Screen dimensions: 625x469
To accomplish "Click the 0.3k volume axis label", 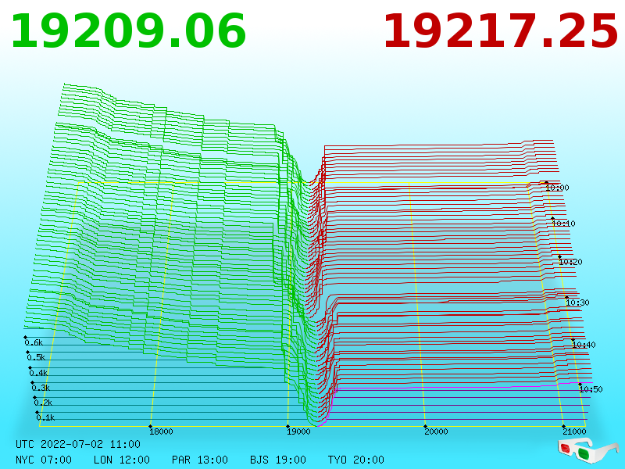I will pos(41,388).
